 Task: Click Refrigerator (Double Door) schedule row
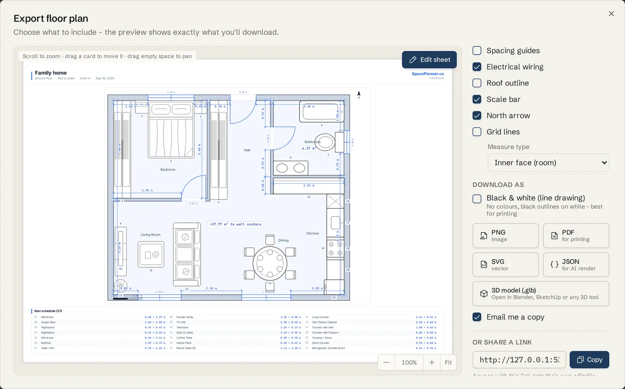click(x=371, y=348)
